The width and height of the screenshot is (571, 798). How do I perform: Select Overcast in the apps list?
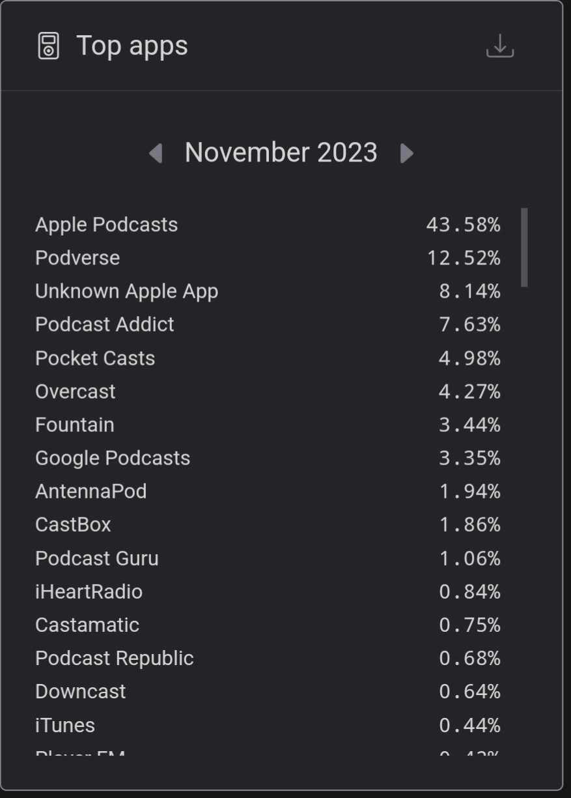coord(76,392)
